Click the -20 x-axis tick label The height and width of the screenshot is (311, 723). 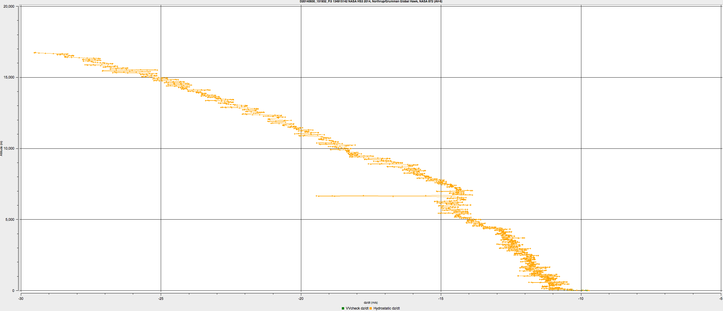click(x=301, y=299)
